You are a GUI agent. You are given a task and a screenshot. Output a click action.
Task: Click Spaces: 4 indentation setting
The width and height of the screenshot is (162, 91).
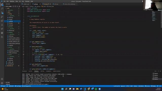click(x=123, y=86)
